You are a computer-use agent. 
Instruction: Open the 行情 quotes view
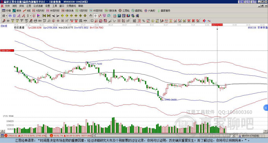(x=6, y=10)
